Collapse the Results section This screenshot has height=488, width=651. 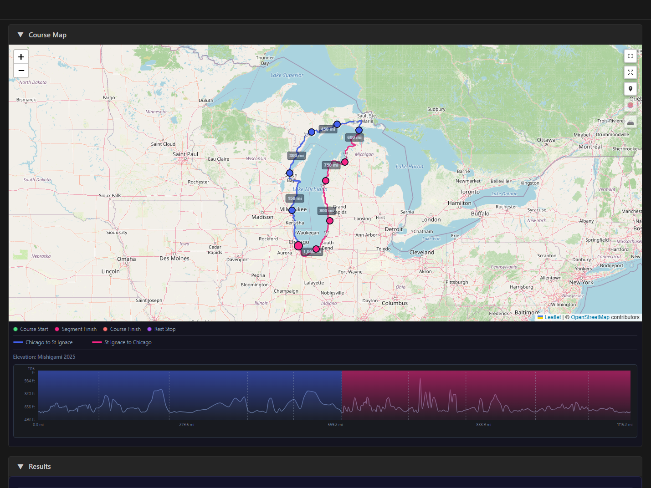pos(21,467)
